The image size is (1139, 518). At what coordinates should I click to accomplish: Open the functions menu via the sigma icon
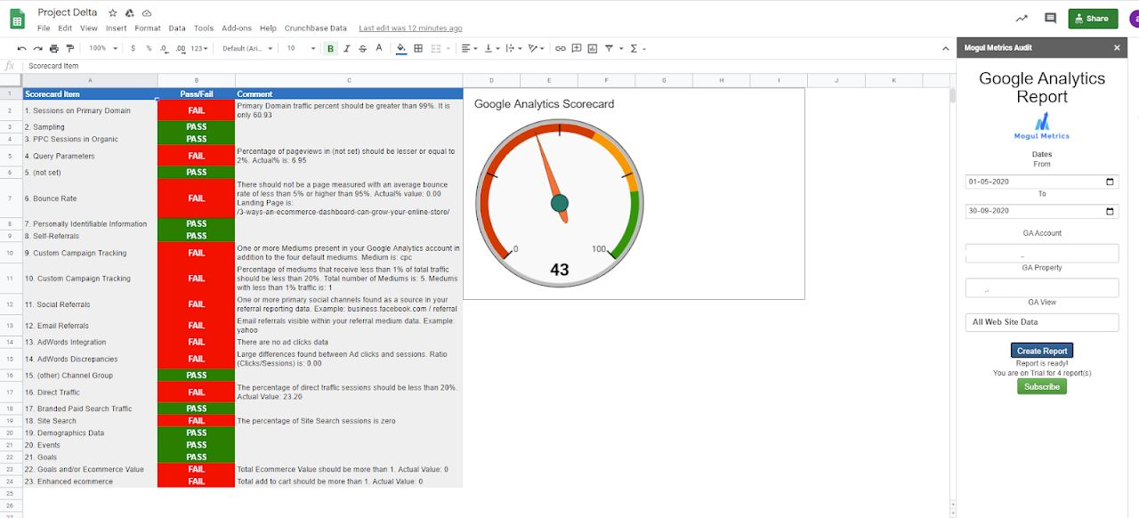tap(633, 49)
